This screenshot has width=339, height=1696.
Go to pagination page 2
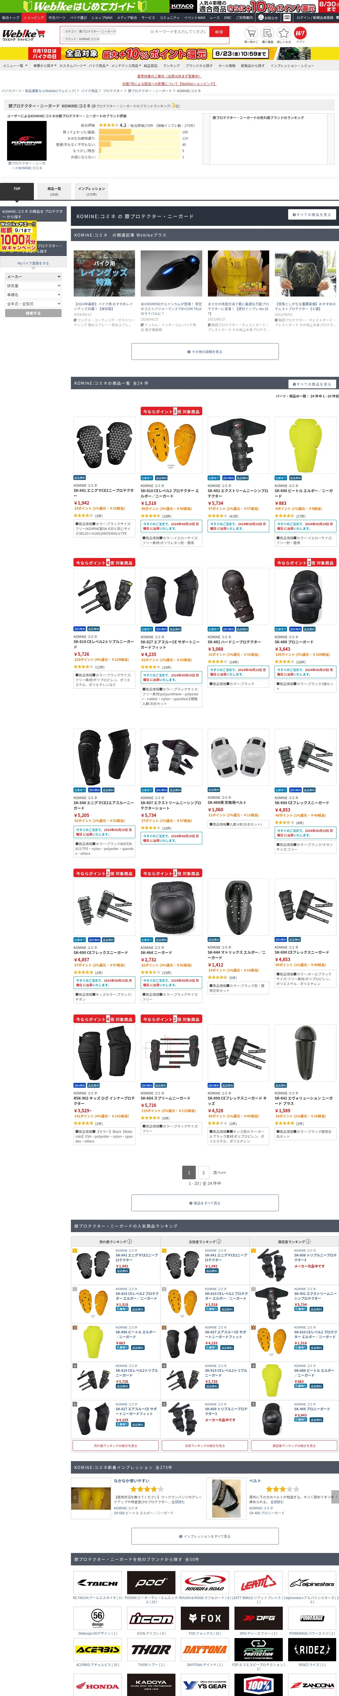coord(203,1173)
